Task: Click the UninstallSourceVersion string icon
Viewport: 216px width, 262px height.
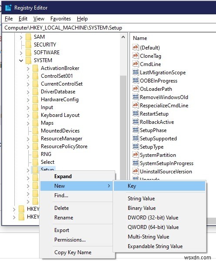Action: tap(136, 171)
